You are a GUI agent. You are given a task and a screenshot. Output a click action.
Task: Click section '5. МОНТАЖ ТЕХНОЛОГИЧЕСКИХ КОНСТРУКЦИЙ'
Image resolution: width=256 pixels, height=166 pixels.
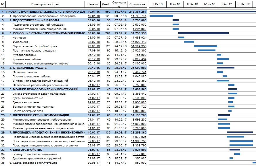click(44, 89)
